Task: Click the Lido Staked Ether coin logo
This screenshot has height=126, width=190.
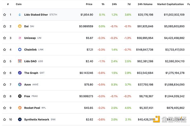Action: click(x=20, y=15)
